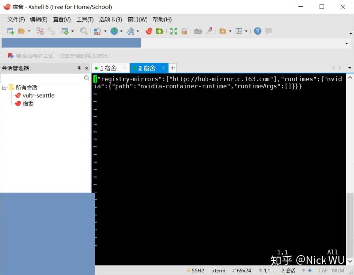The image size is (354, 275).
Task: Click the red flag add-session arrow icon
Action: coord(11,55)
